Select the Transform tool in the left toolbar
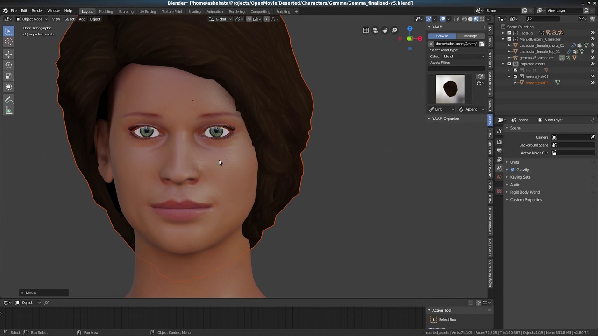Viewport: 598px width, 336px height. [x=9, y=87]
